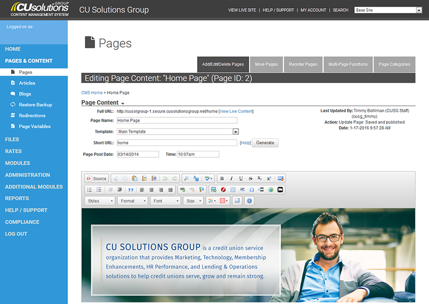
Task: Collapse the Page Content section arrow
Action: point(123,104)
